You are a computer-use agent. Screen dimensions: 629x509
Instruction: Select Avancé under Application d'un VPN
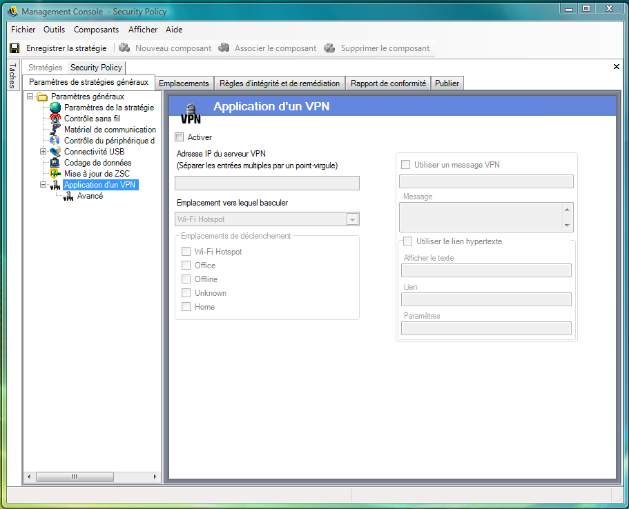pyautogui.click(x=90, y=196)
